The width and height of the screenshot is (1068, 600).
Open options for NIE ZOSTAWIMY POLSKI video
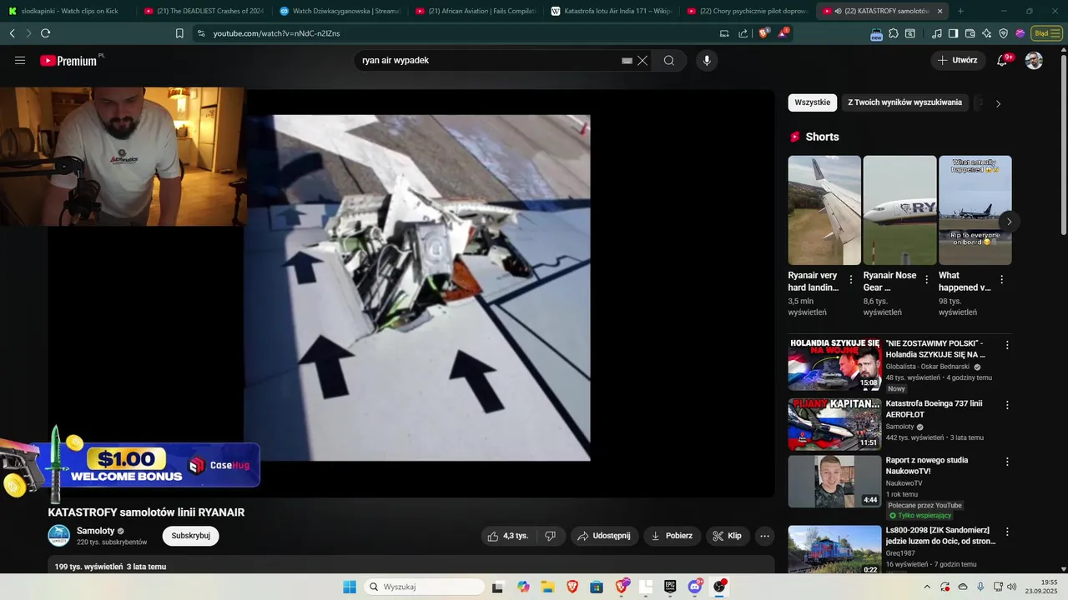tap(1007, 345)
